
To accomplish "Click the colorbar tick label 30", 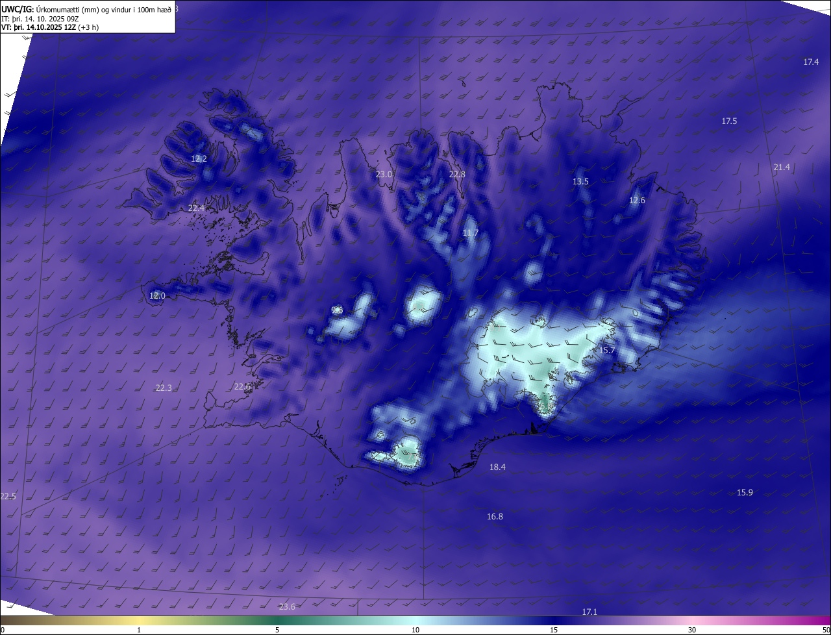I will click(x=692, y=630).
